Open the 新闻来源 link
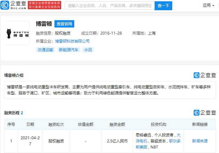Image resolution: width=219 pixels, height=153 pixels. coord(200,141)
